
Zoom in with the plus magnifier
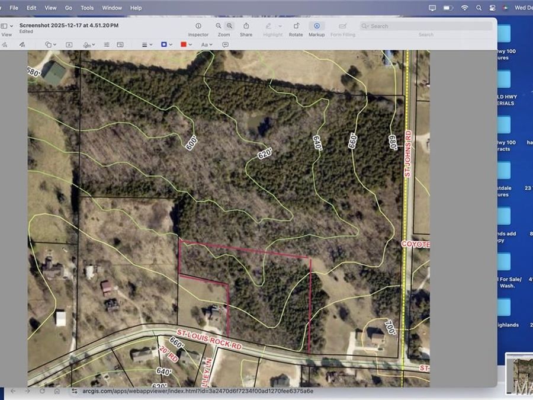[x=229, y=26]
